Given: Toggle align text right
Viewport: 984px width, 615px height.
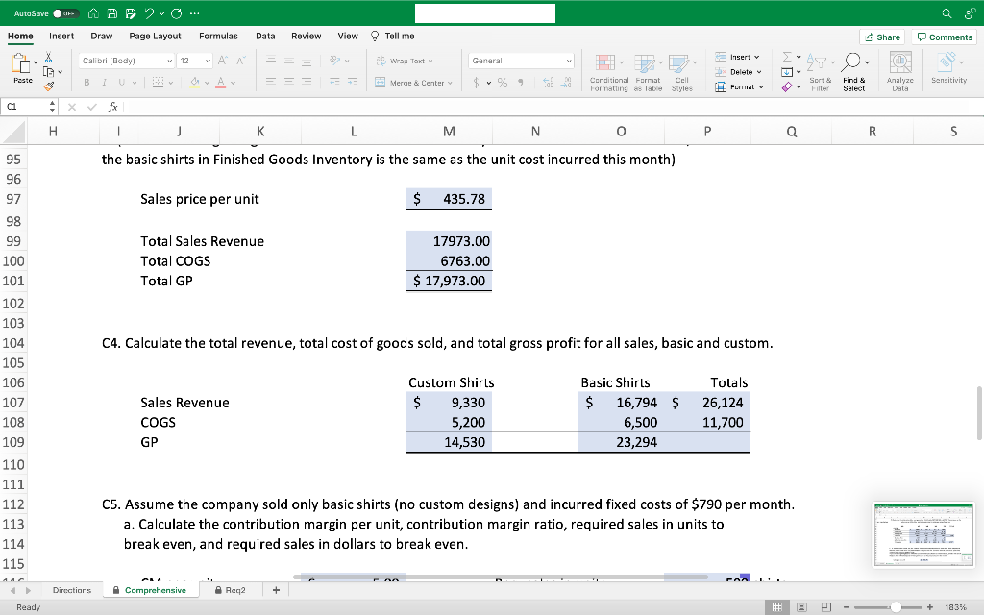Looking at the screenshot, I should click(307, 82).
